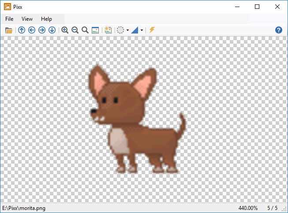Open dropdown next to blue triangle icon
Viewport: 288px width, 213px height.
tap(142, 30)
